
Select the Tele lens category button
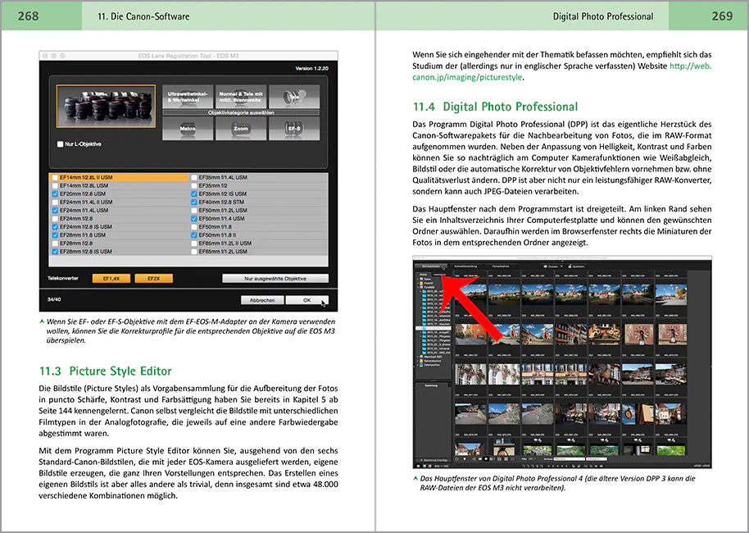tap(294, 97)
